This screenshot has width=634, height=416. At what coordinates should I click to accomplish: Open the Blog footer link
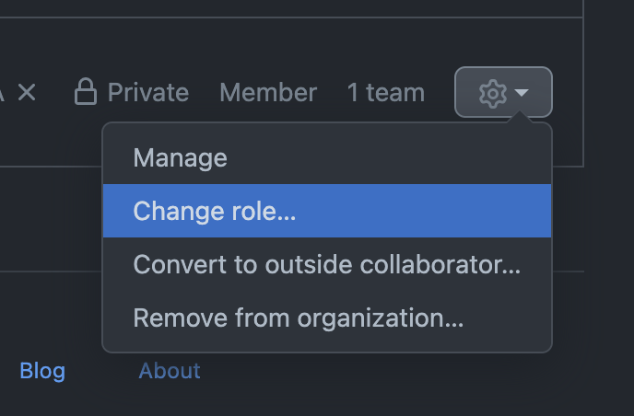point(42,370)
